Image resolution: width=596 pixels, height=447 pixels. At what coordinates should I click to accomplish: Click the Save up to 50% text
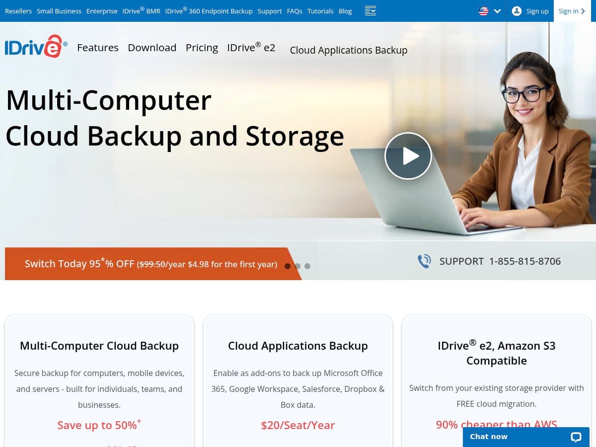pyautogui.click(x=99, y=425)
